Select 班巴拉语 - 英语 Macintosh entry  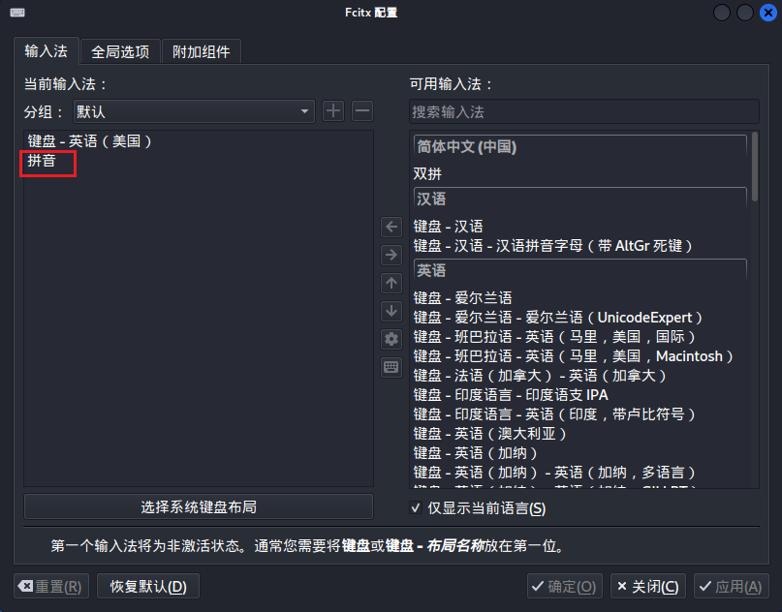580,356
